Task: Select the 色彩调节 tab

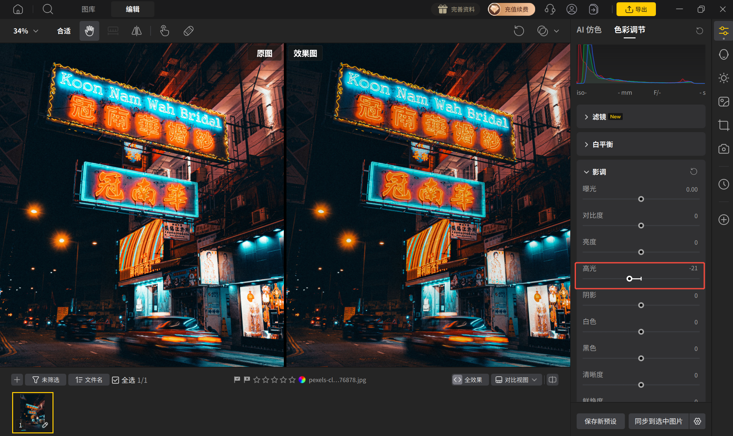Action: pyautogui.click(x=629, y=30)
